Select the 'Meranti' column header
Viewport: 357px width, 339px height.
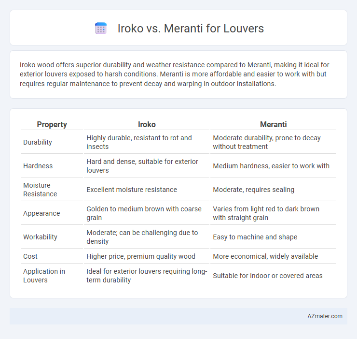click(273, 124)
